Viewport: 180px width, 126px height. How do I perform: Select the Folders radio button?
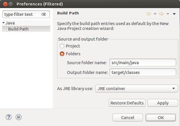pyautogui.click(x=62, y=54)
